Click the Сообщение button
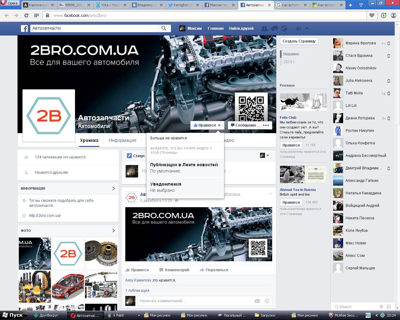The width and height of the screenshot is (400, 320). (x=243, y=125)
